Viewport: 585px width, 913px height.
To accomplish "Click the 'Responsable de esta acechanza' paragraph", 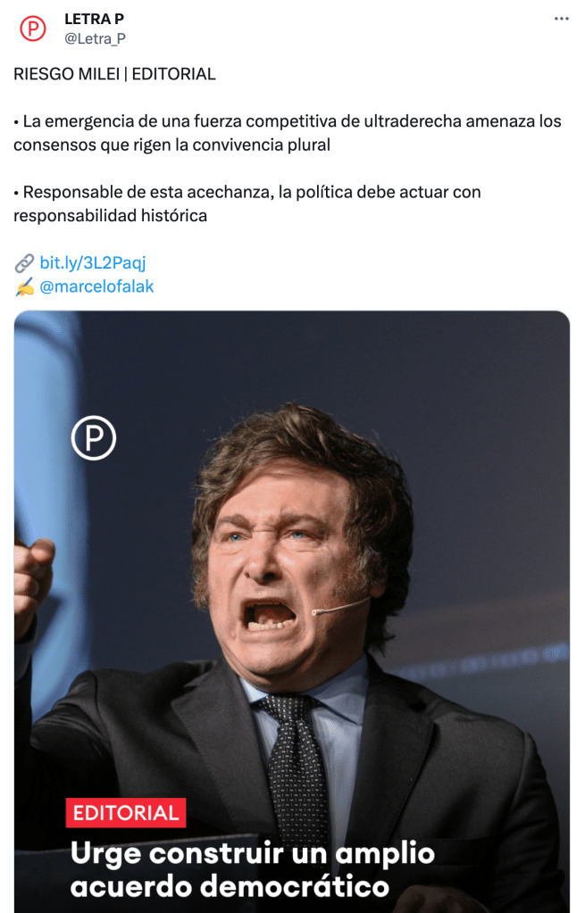I will (x=247, y=203).
